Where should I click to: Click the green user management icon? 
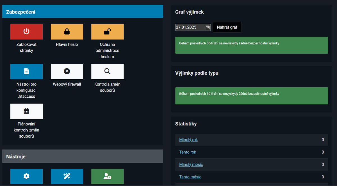coord(107,176)
